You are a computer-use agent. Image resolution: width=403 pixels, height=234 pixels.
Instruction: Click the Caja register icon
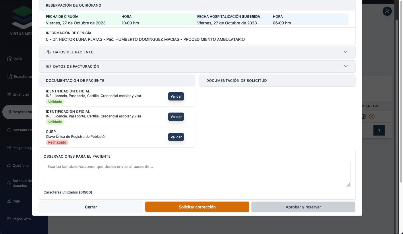(9, 201)
